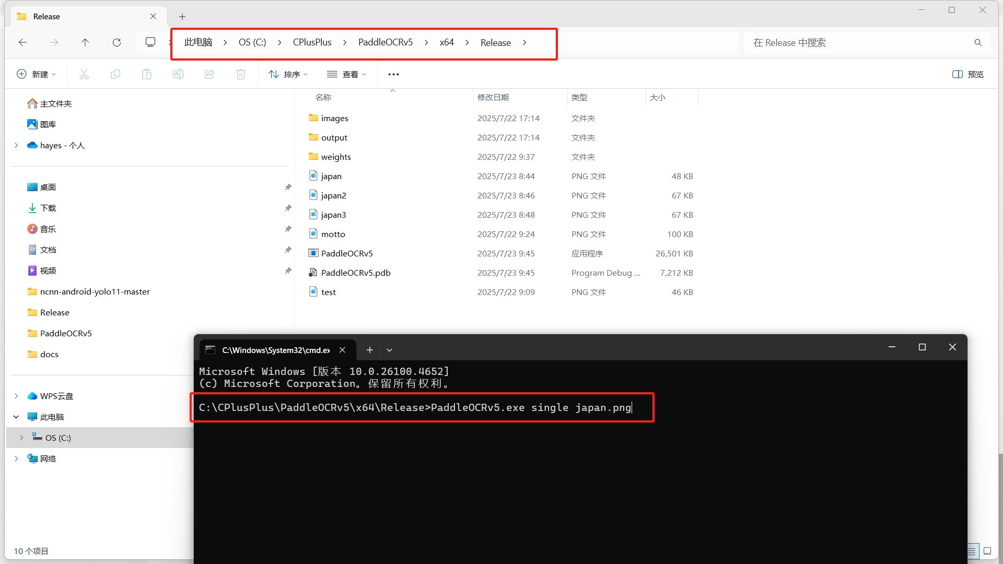Sort by 修改日期 column header

tap(493, 97)
